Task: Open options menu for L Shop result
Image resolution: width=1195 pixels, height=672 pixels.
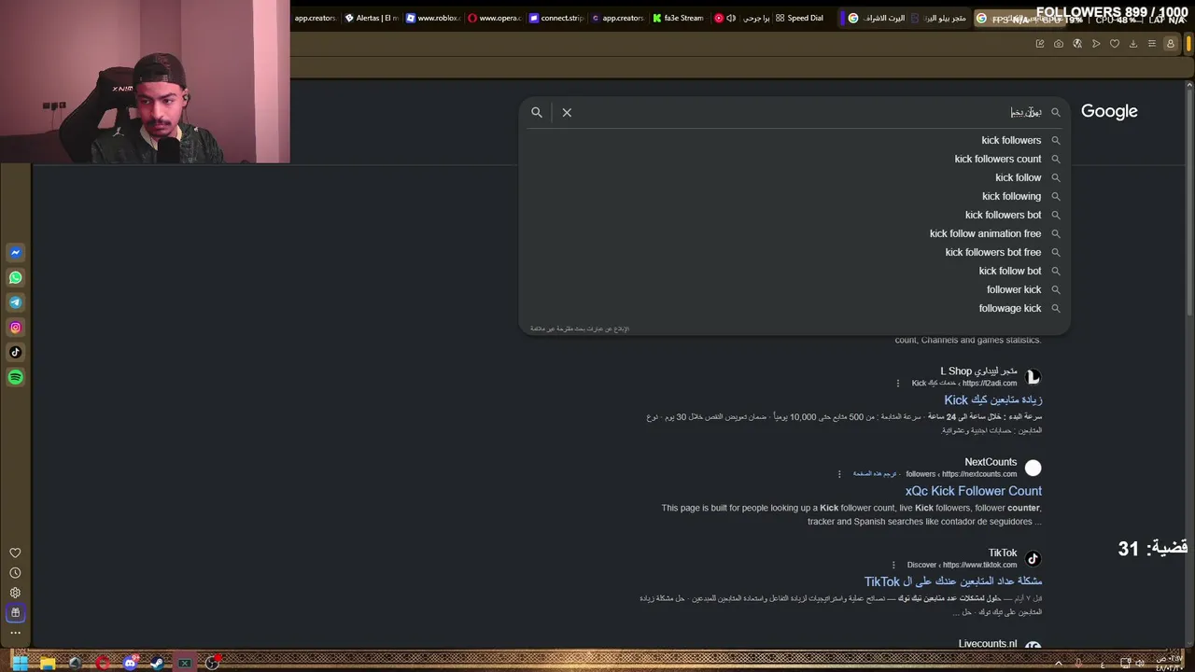Action: click(898, 384)
